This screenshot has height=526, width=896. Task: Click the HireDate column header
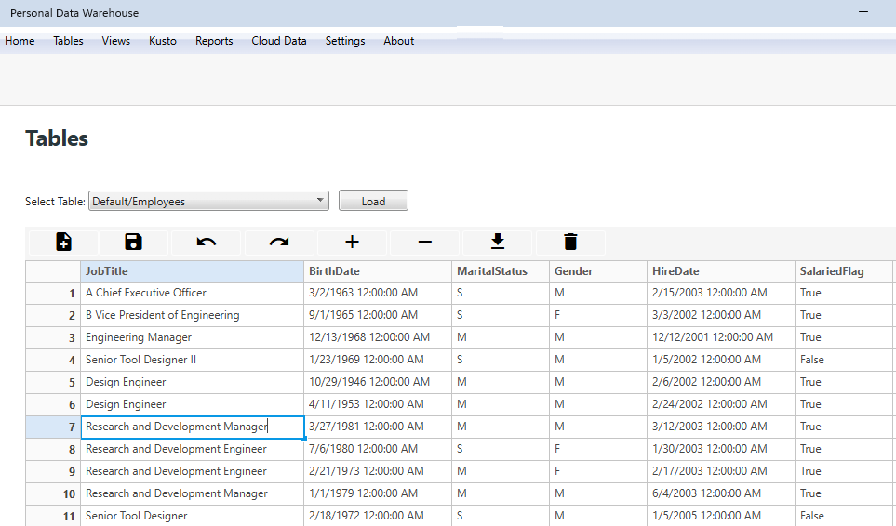720,271
